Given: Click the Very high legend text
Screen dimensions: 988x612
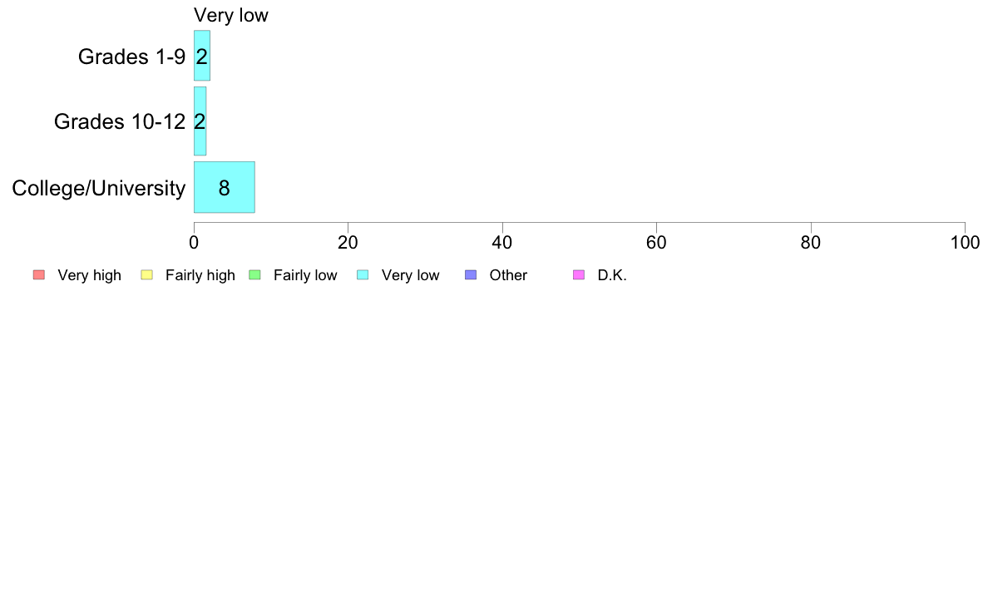Looking at the screenshot, I should click(x=90, y=275).
